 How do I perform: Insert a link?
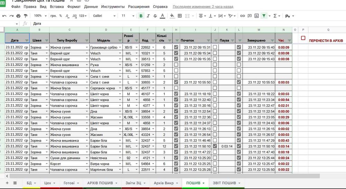pyautogui.click(x=243, y=16)
